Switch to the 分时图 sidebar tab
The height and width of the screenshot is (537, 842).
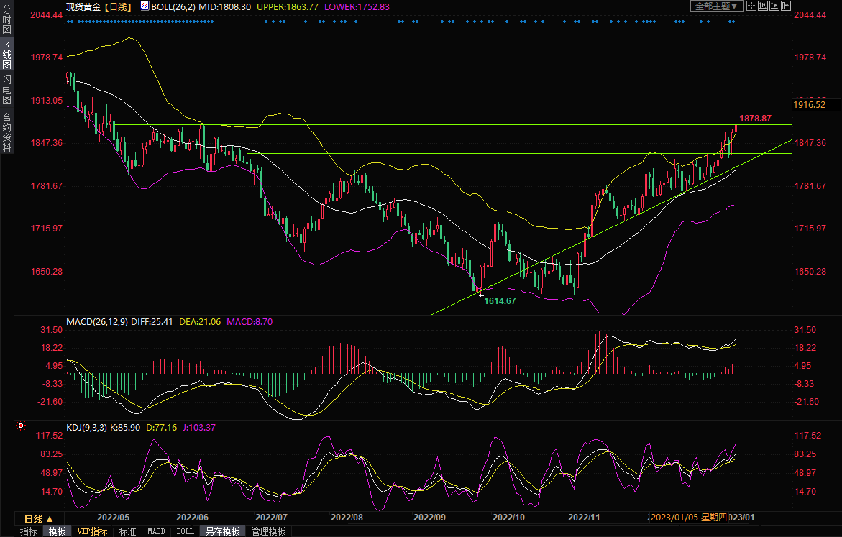[x=7, y=19]
